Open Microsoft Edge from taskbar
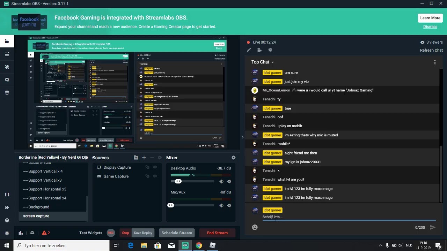This screenshot has height=251, width=447. tap(131, 245)
